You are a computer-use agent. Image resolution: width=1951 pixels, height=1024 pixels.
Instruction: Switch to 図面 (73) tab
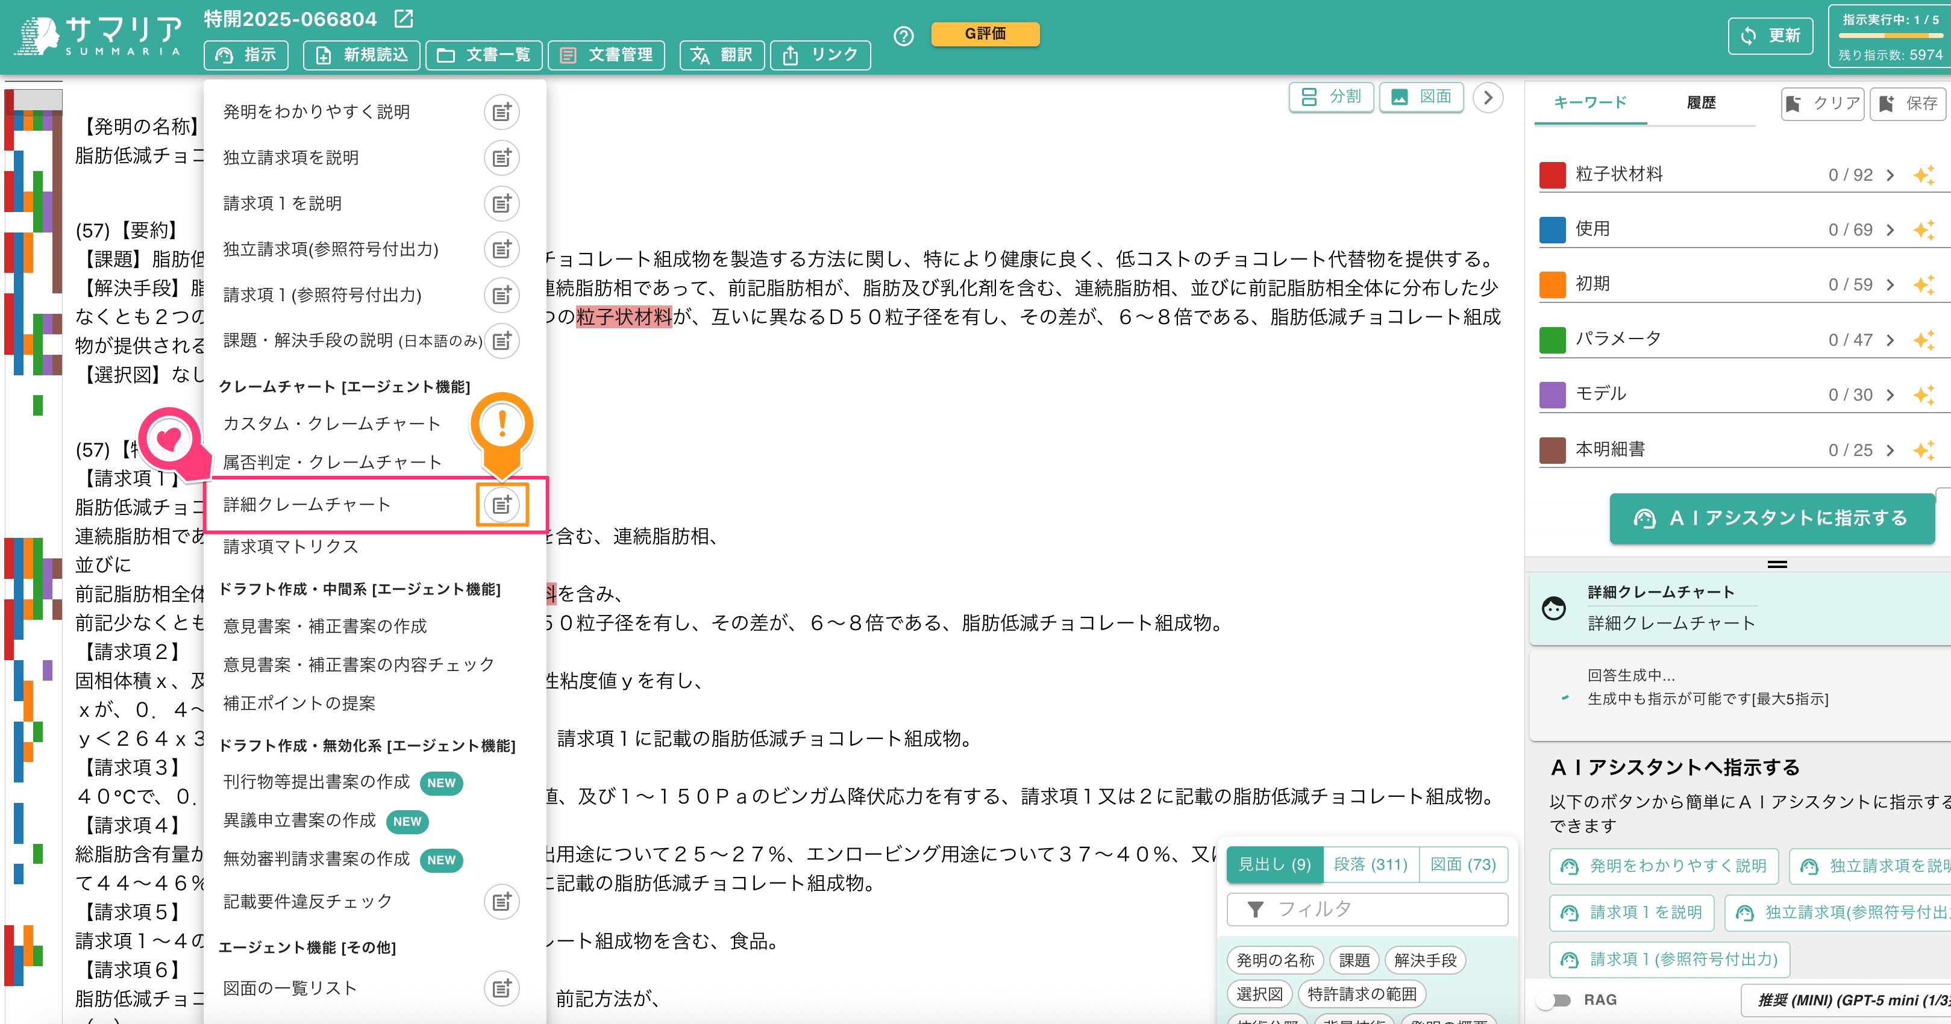tap(1463, 864)
